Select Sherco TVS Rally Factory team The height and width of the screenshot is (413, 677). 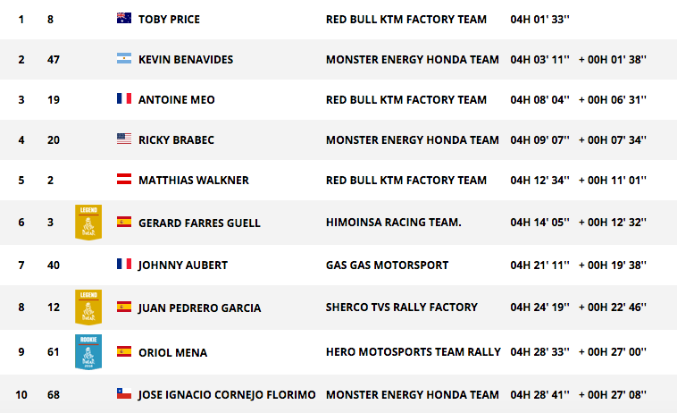pyautogui.click(x=402, y=308)
